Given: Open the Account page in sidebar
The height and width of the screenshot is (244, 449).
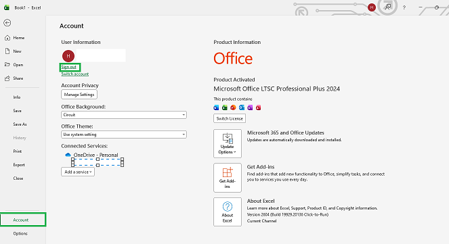Looking at the screenshot, I should coord(23,220).
